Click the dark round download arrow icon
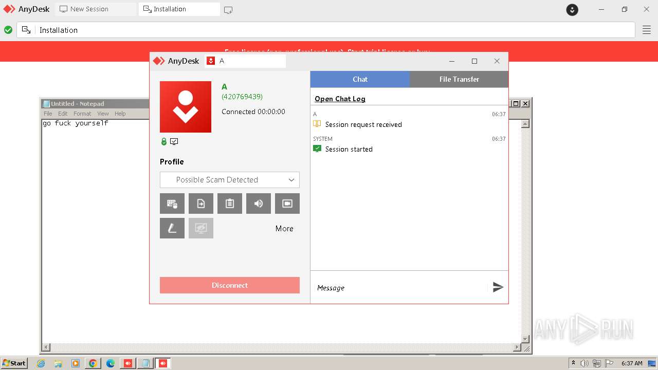The width and height of the screenshot is (658, 370). (572, 9)
